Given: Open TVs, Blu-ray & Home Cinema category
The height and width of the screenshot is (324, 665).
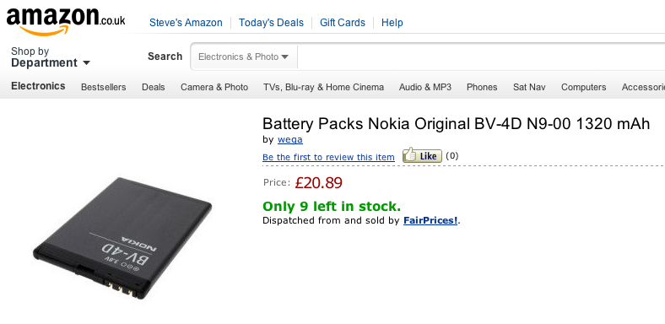Looking at the screenshot, I should (x=323, y=87).
